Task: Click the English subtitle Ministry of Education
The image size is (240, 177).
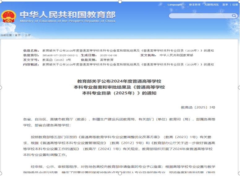Action: coord(68,21)
